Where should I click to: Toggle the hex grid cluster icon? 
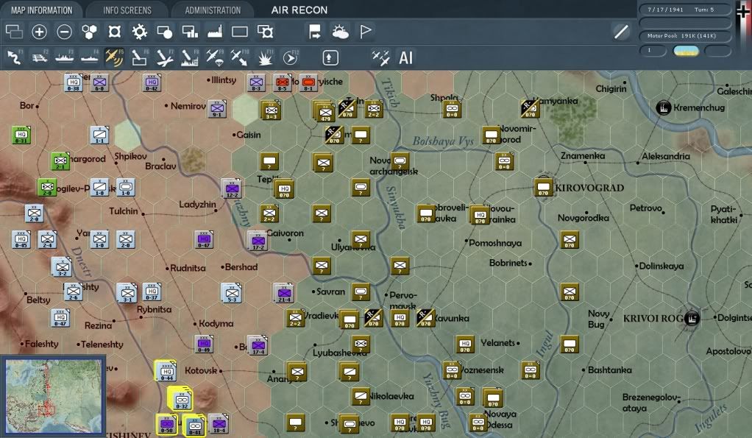(x=89, y=32)
